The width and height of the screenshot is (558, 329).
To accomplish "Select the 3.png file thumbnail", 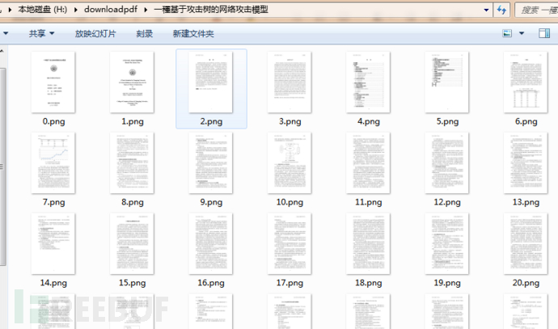I will (x=290, y=82).
